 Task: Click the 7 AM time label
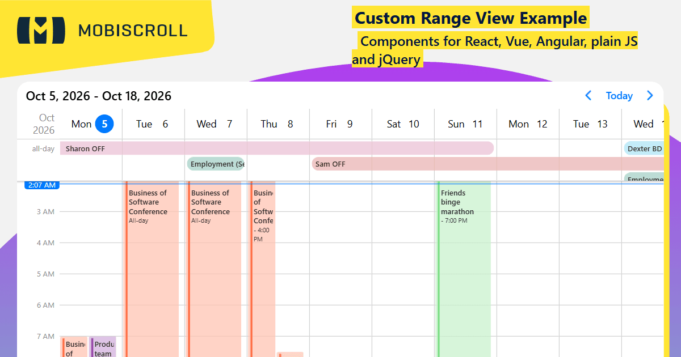click(46, 337)
